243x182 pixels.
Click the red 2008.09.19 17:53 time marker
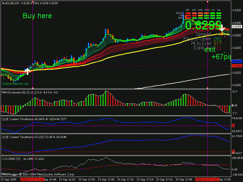(207, 180)
